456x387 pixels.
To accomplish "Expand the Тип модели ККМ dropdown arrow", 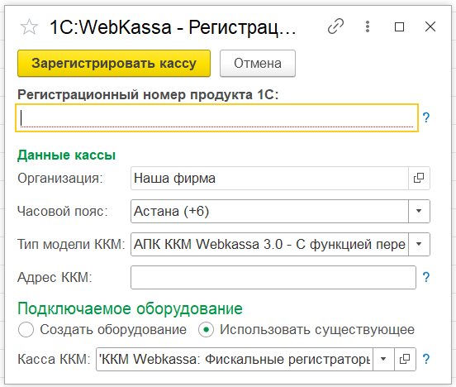I will point(419,244).
